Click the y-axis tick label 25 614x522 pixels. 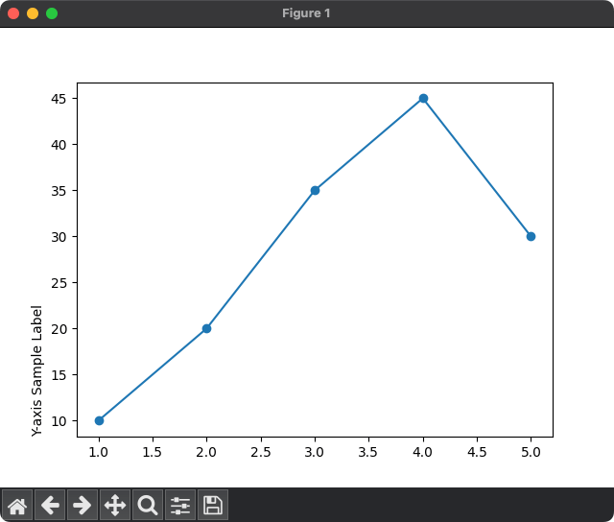[59, 283]
